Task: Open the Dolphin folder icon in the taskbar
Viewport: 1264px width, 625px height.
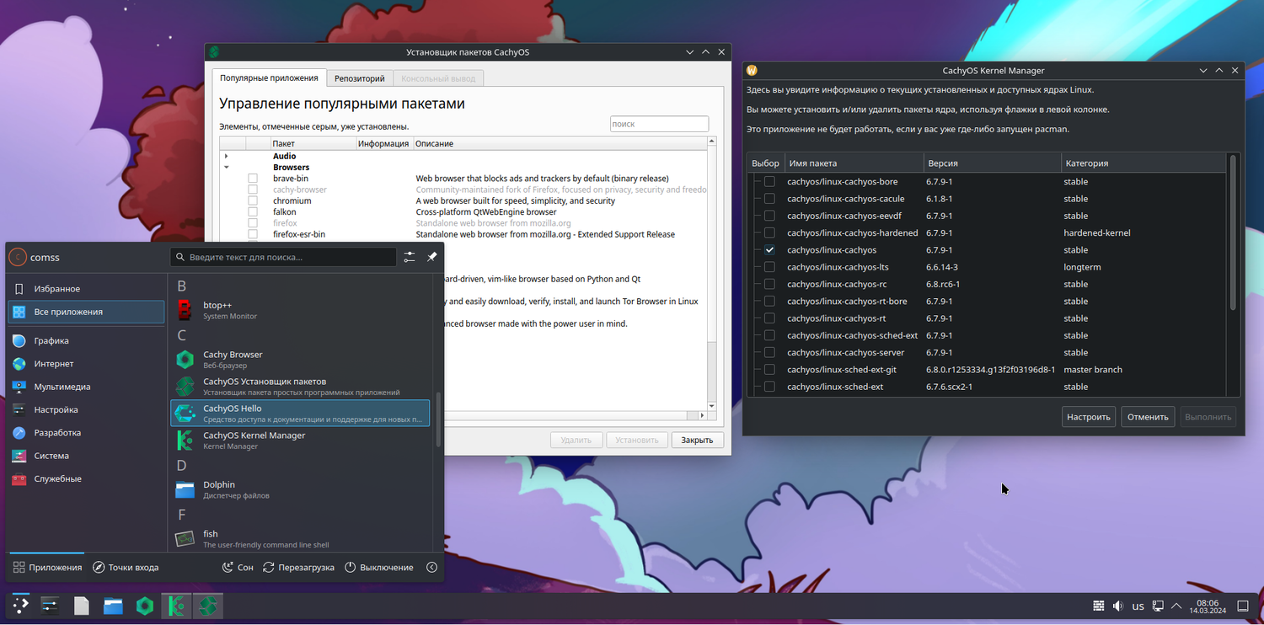Action: (x=113, y=605)
